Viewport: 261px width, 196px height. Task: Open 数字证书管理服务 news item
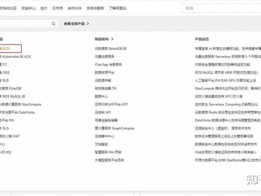pos(224,136)
